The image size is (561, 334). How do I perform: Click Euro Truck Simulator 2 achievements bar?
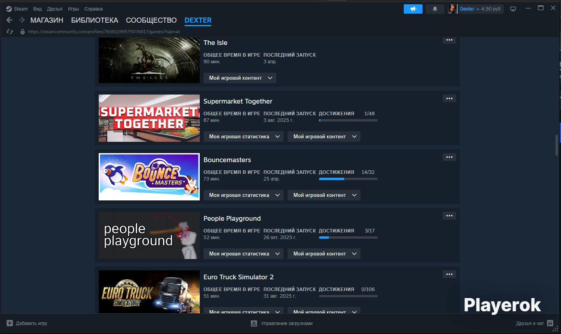(x=348, y=296)
